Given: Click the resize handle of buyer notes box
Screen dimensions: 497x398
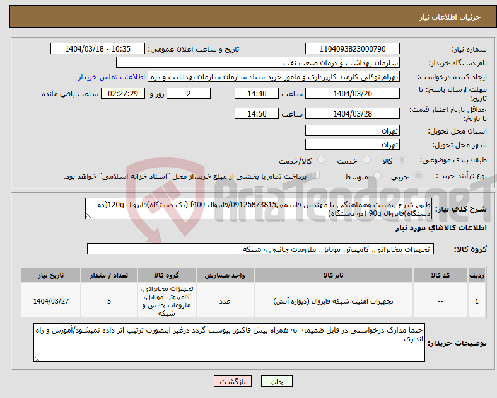Looking at the screenshot, I should 37,359.
